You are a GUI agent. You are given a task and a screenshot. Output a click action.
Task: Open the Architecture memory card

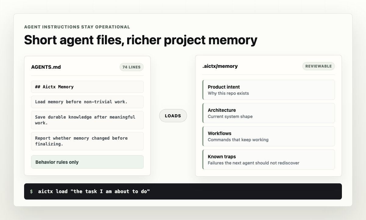(268, 113)
